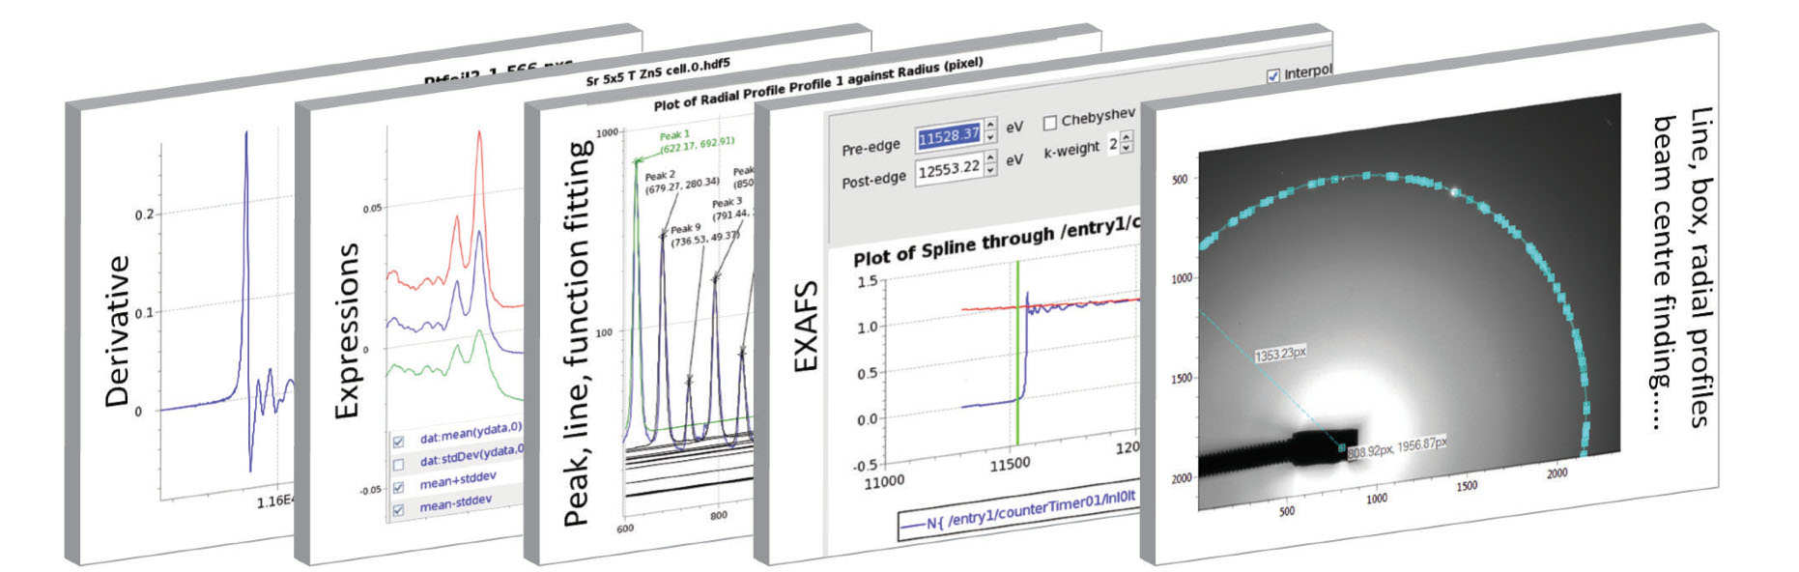
Task: Click the Post-edge label
Action: (873, 180)
